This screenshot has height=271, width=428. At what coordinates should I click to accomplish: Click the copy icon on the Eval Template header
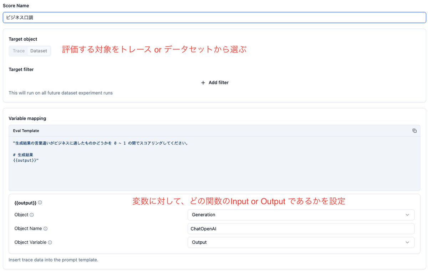pyautogui.click(x=414, y=131)
